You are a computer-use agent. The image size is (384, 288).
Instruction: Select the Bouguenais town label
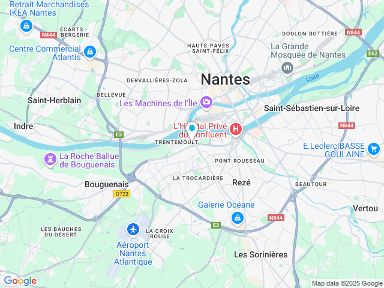click(x=107, y=184)
